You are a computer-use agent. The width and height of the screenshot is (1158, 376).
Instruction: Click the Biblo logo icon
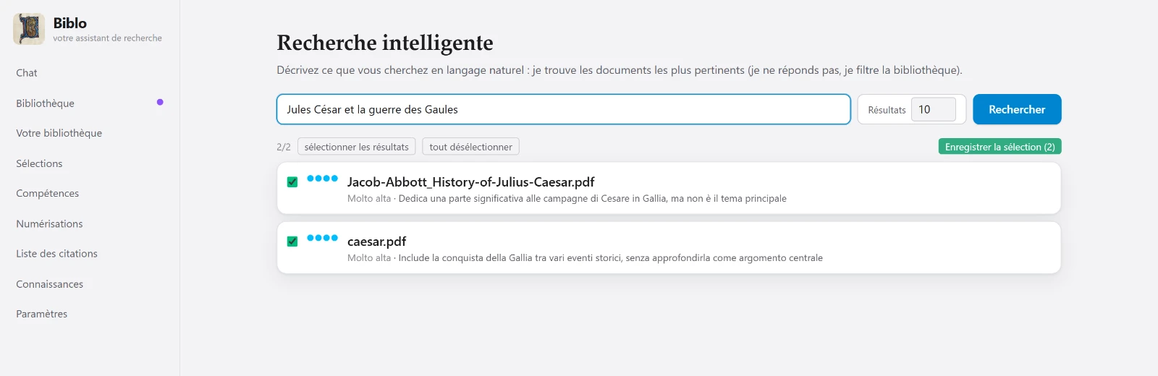click(29, 29)
